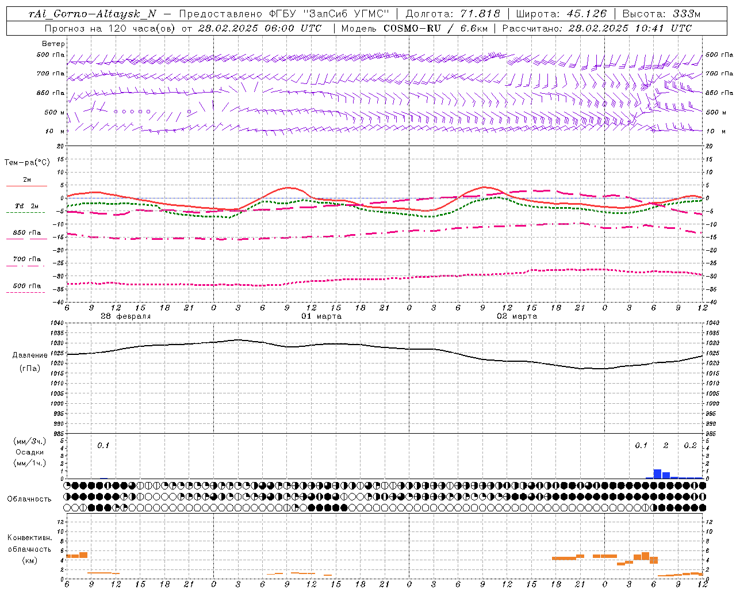Click the date label 28 февраля

coord(126,316)
